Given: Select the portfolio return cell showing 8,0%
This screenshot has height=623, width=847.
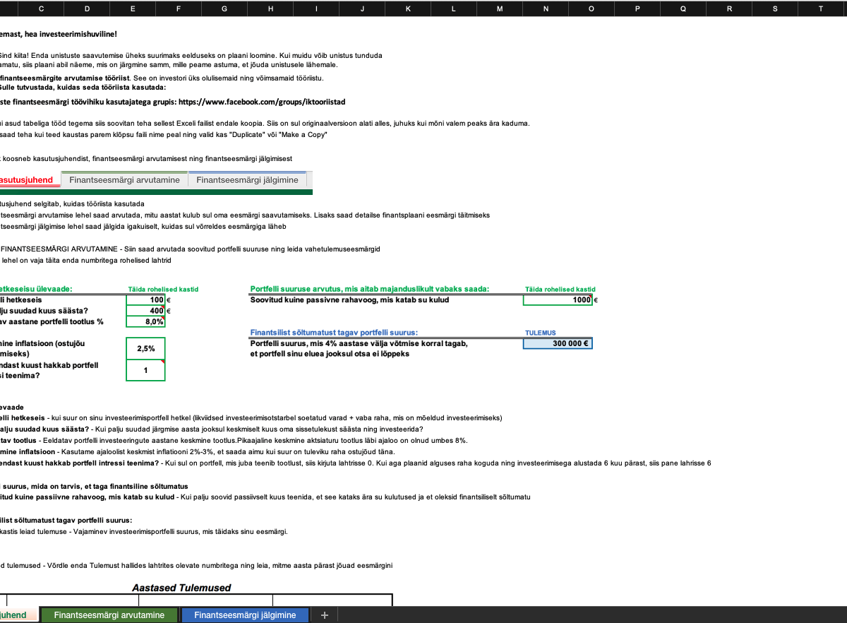Looking at the screenshot, I should pyautogui.click(x=145, y=321).
